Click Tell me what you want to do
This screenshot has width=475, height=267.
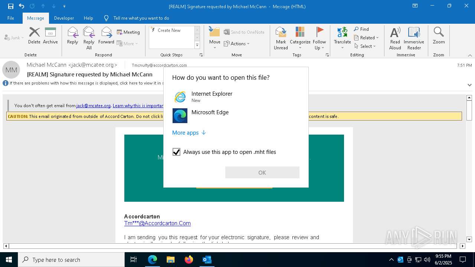coord(141,18)
